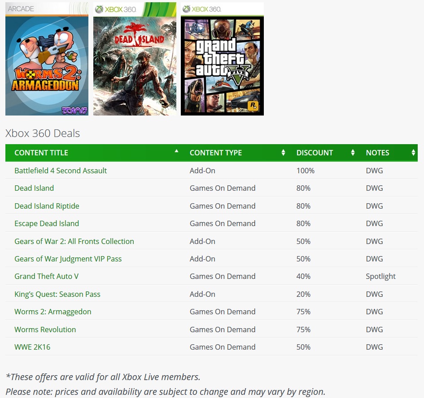424x398 pixels.
Task: Select the 20% discount for King's Quest
Action: pyautogui.click(x=303, y=294)
